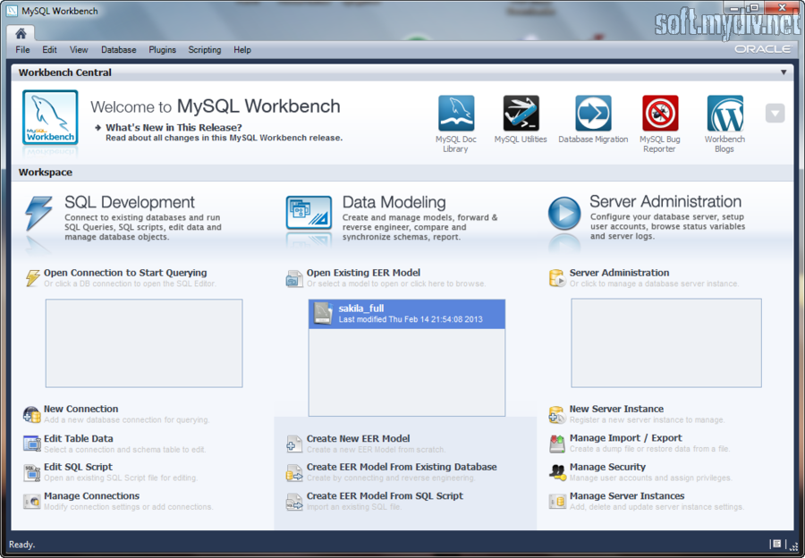Click the Manage Server Instances link
The height and width of the screenshot is (558, 805).
[x=627, y=496]
